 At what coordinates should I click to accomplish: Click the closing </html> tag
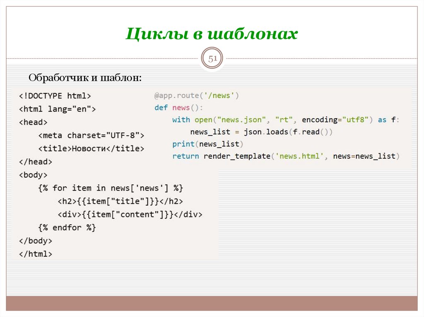(35, 254)
